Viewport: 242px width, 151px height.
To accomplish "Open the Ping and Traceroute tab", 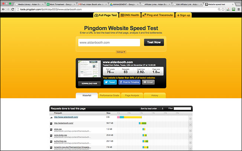I will pos(158,15).
